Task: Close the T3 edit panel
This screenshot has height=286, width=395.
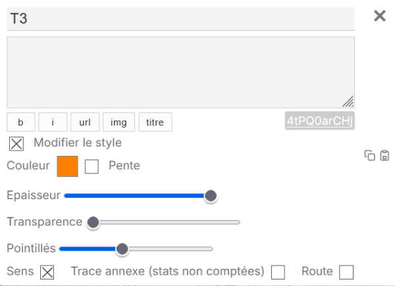Action: coord(380,16)
